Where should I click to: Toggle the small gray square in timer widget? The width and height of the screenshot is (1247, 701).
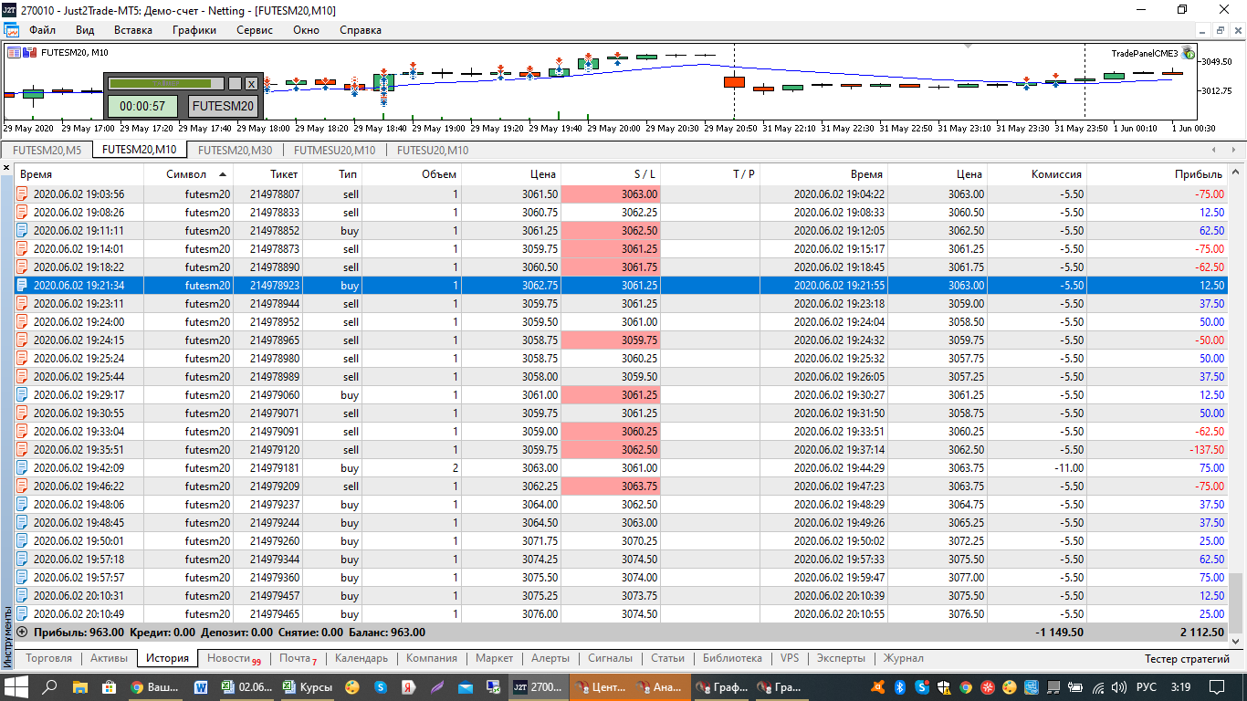tap(234, 84)
